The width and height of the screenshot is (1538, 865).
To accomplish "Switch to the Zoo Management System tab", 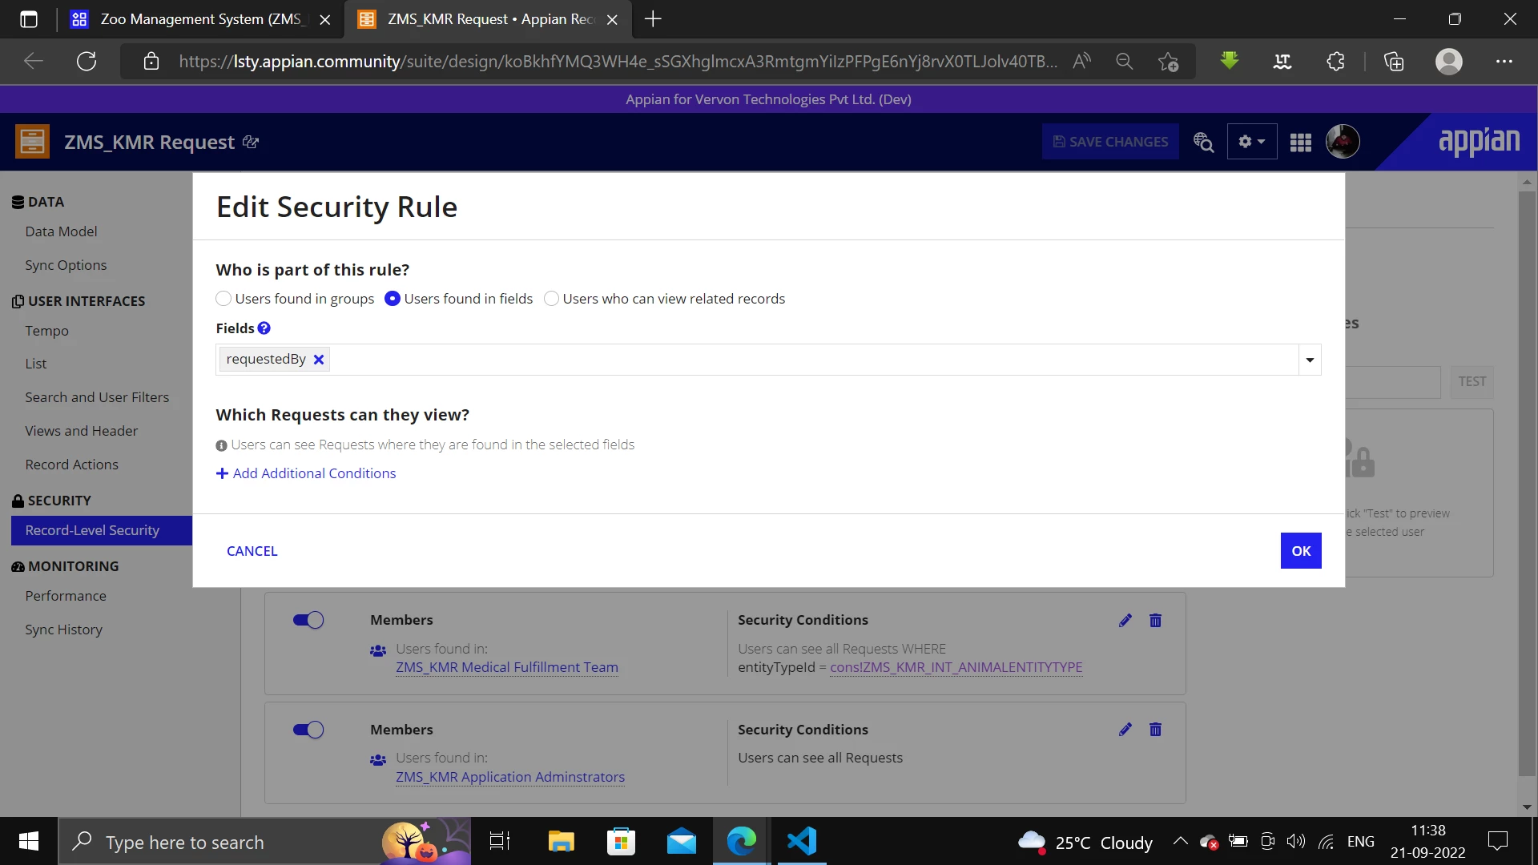I will [200, 19].
